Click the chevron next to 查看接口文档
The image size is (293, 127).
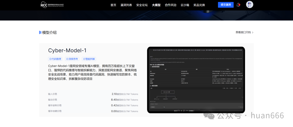point(253,32)
